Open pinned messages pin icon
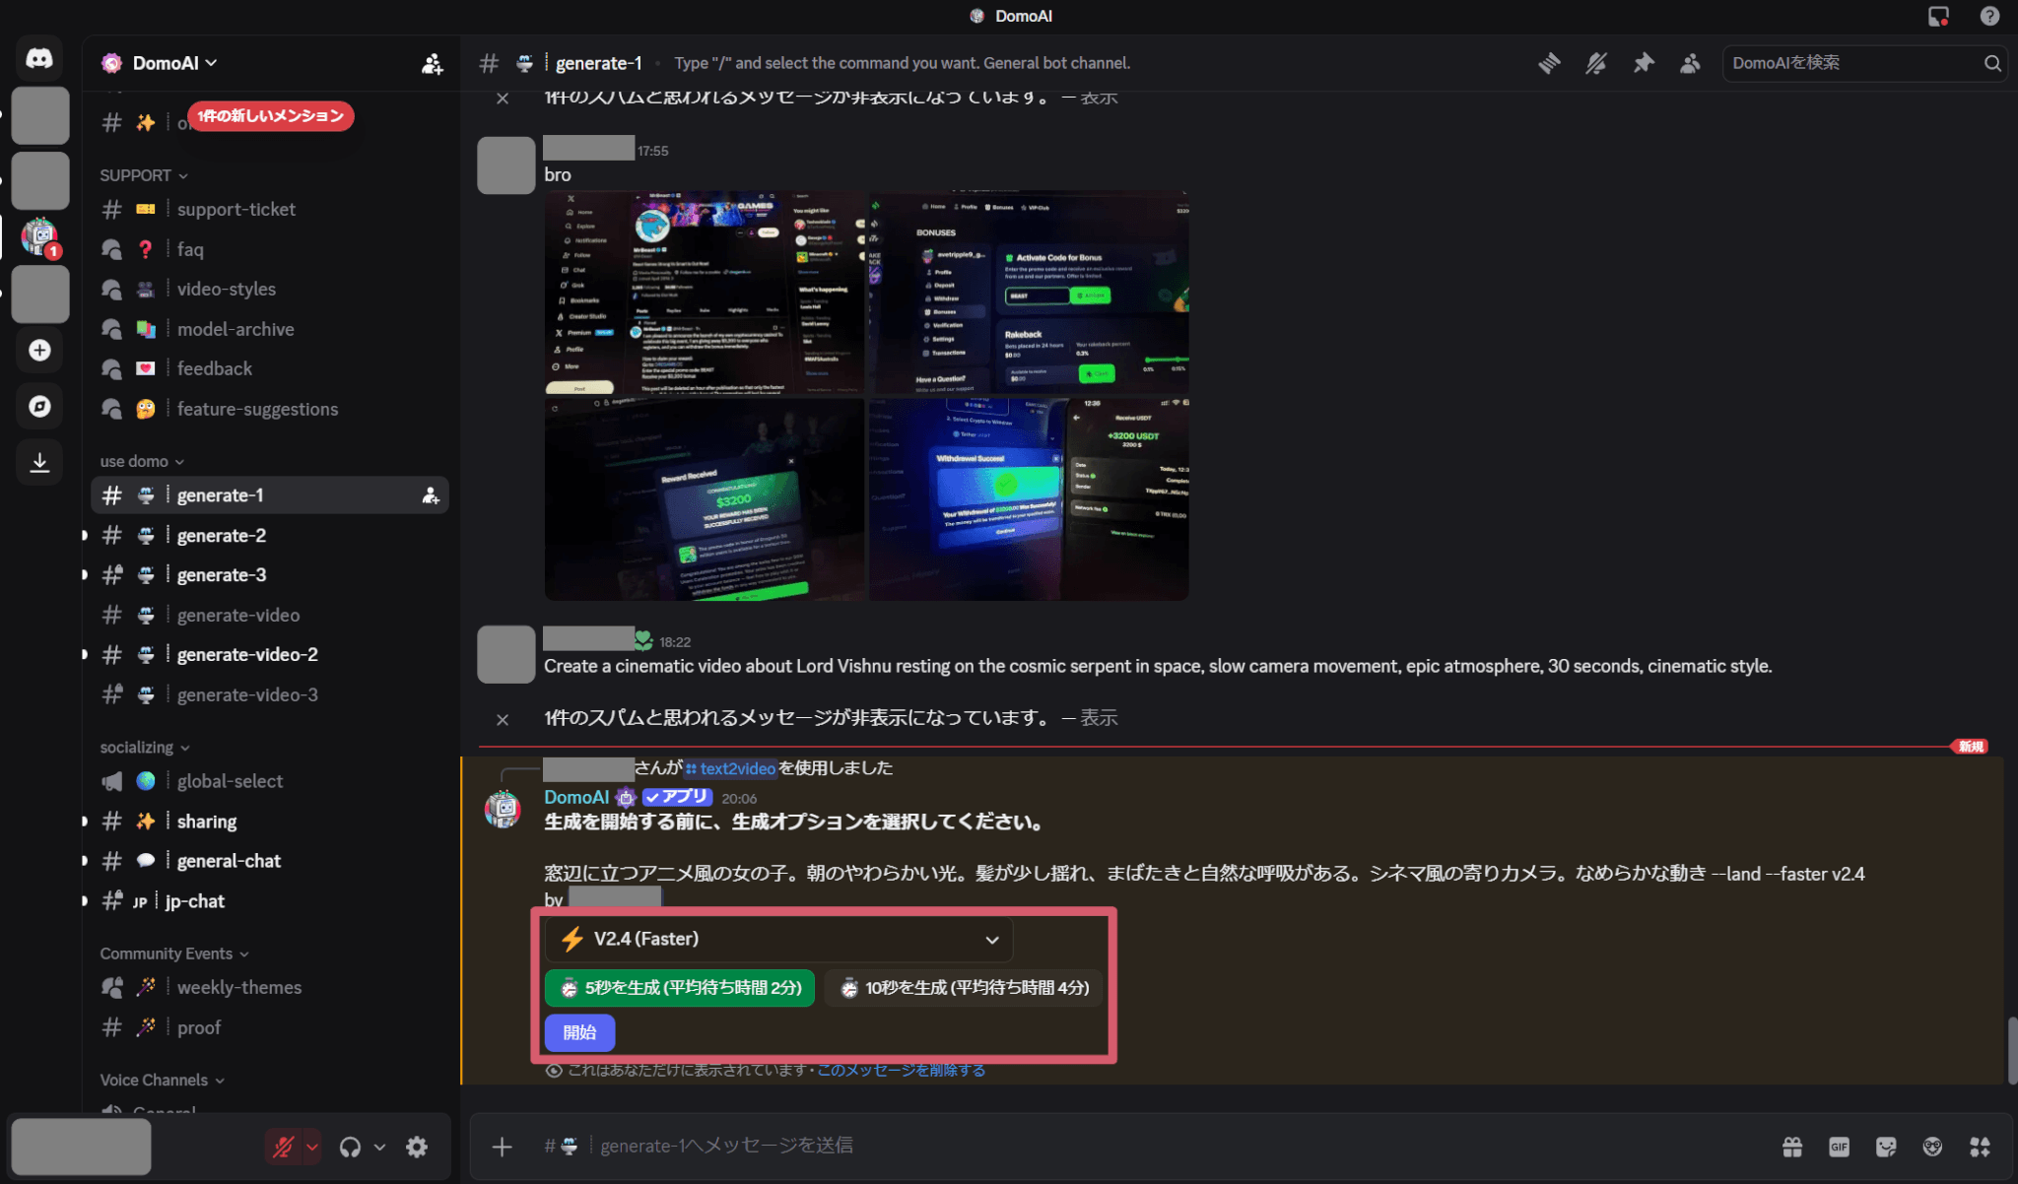This screenshot has width=2018, height=1184. 1644,63
